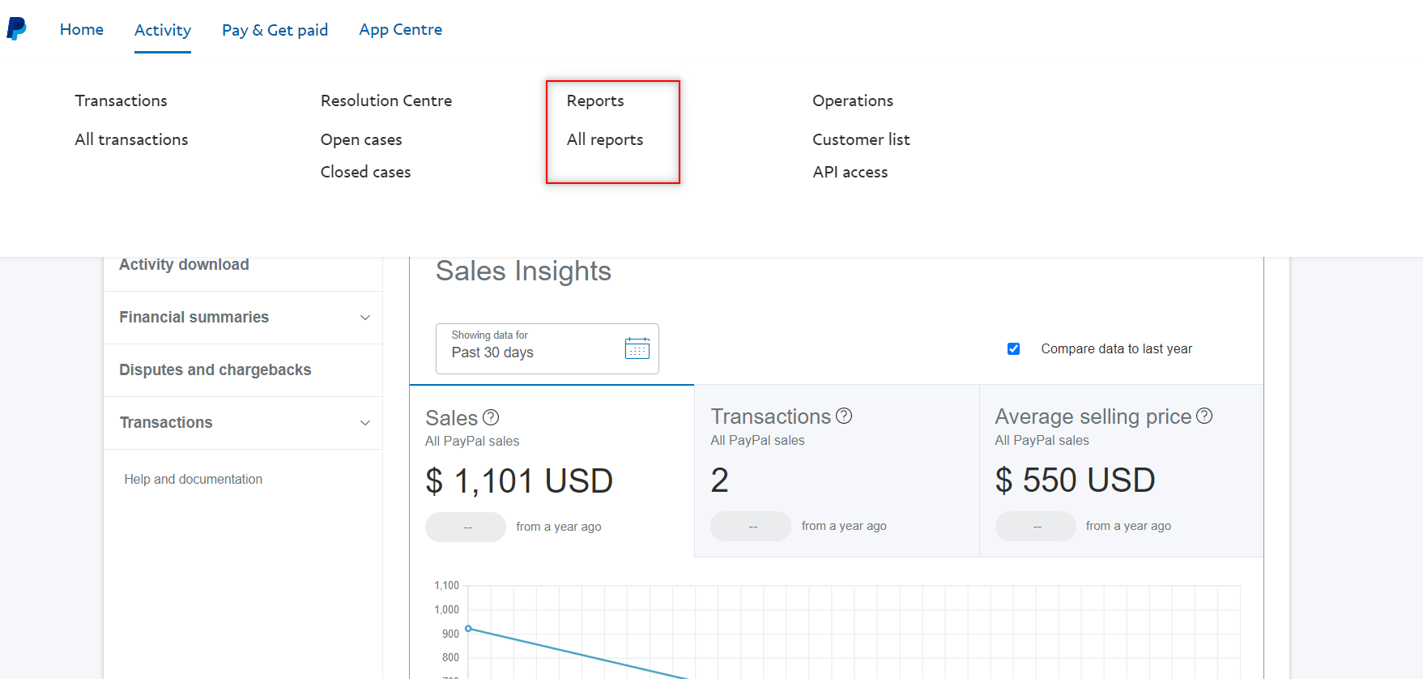The width and height of the screenshot is (1423, 679).
Task: Select Activity download in the sidebar
Action: (184, 264)
